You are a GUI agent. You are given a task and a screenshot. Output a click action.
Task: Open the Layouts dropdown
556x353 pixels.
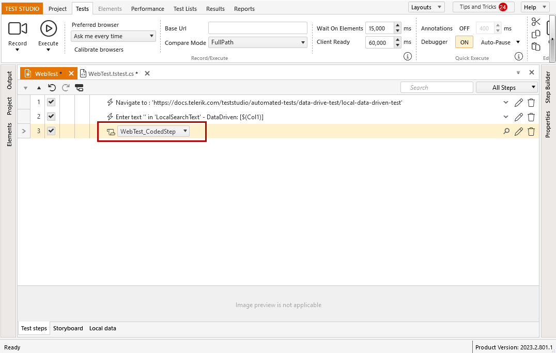pos(426,7)
